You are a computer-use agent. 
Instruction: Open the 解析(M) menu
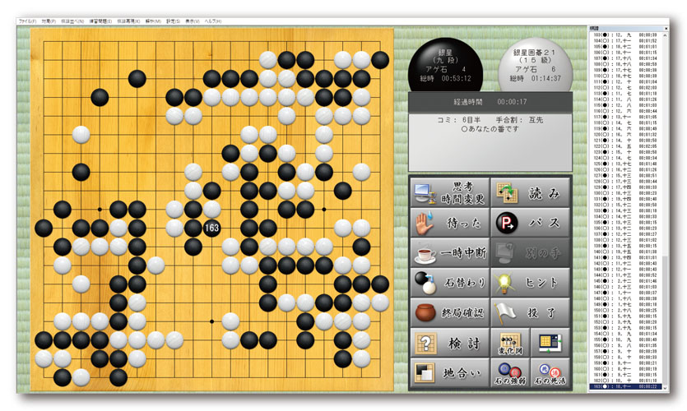click(153, 21)
